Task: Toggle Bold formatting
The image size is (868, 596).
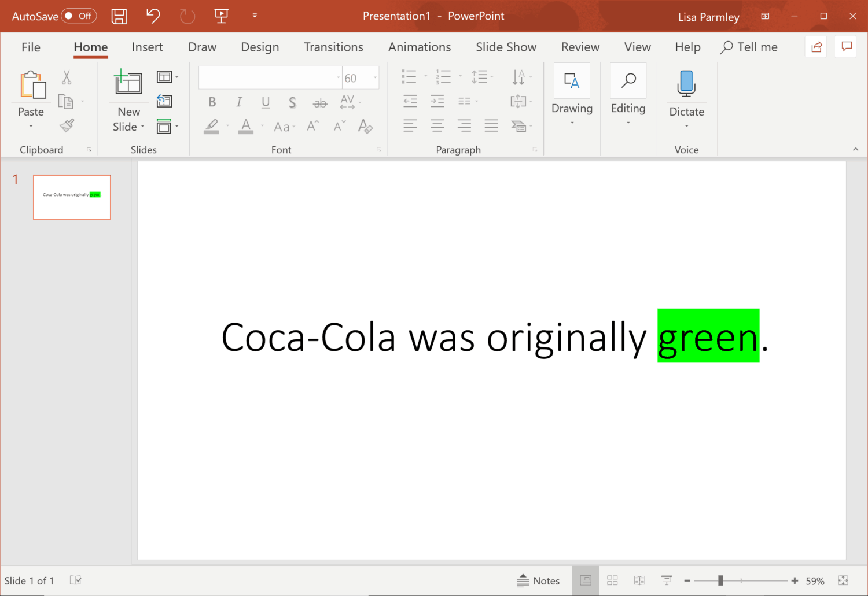Action: pyautogui.click(x=212, y=102)
